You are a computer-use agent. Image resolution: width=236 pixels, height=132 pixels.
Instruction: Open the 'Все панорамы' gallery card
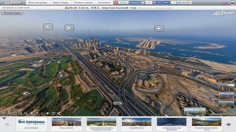click(x=31, y=124)
